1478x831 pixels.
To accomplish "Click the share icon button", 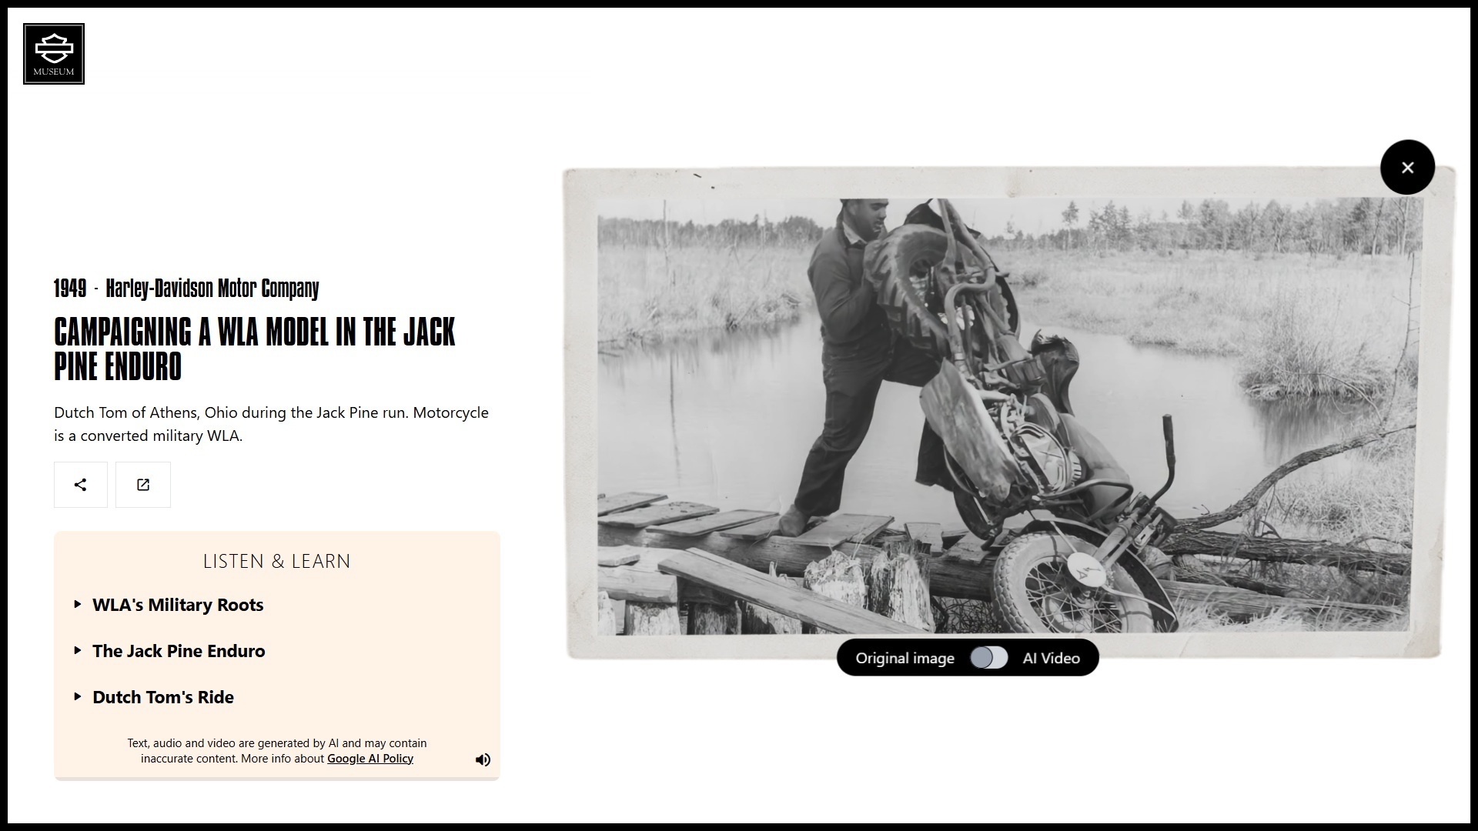I will pos(81,485).
